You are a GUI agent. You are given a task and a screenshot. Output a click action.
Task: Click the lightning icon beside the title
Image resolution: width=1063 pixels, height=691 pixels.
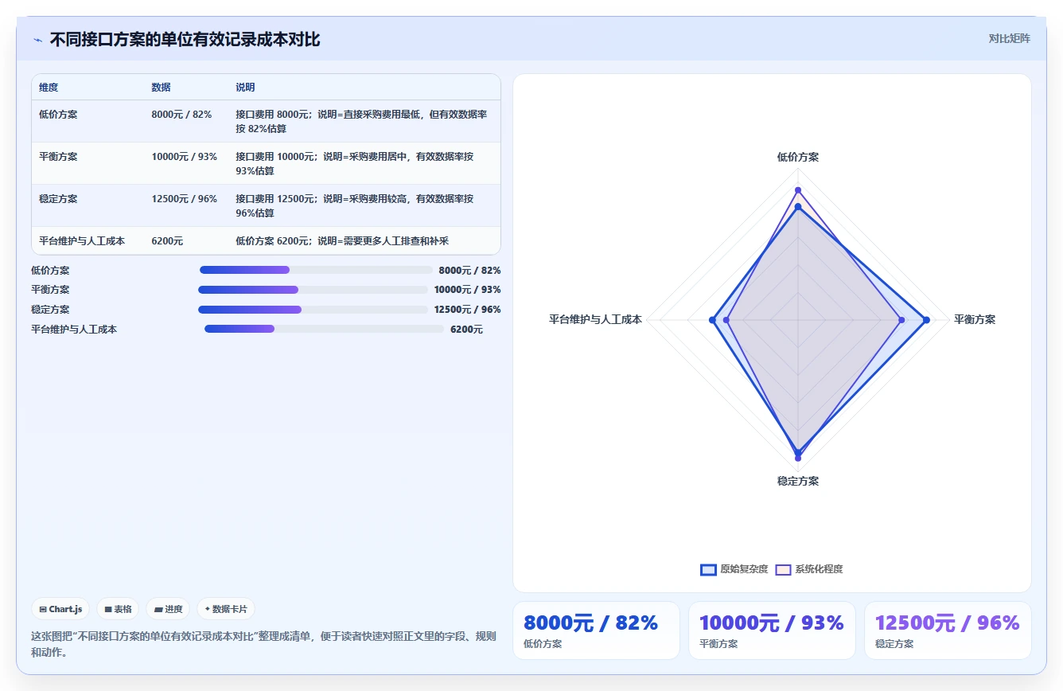pos(38,40)
